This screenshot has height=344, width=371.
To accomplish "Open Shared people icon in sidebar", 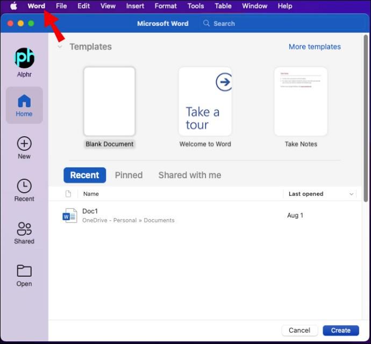I will click(x=24, y=229).
